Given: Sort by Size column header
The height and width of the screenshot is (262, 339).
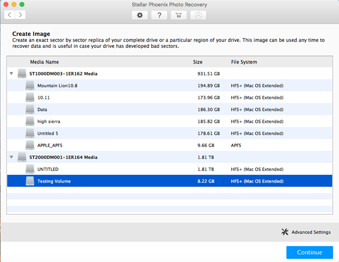Looking at the screenshot, I should (x=198, y=62).
